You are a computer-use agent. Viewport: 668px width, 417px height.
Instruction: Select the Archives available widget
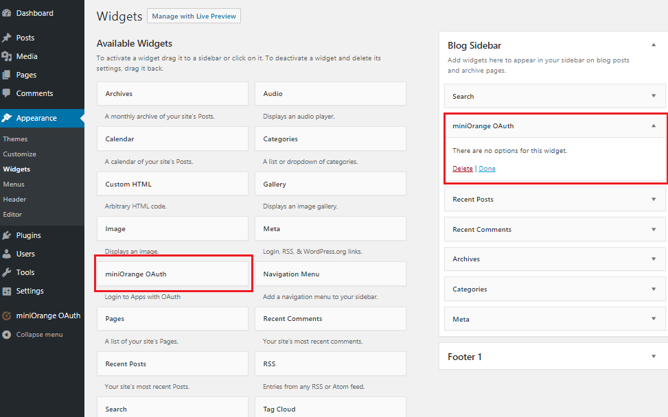172,93
